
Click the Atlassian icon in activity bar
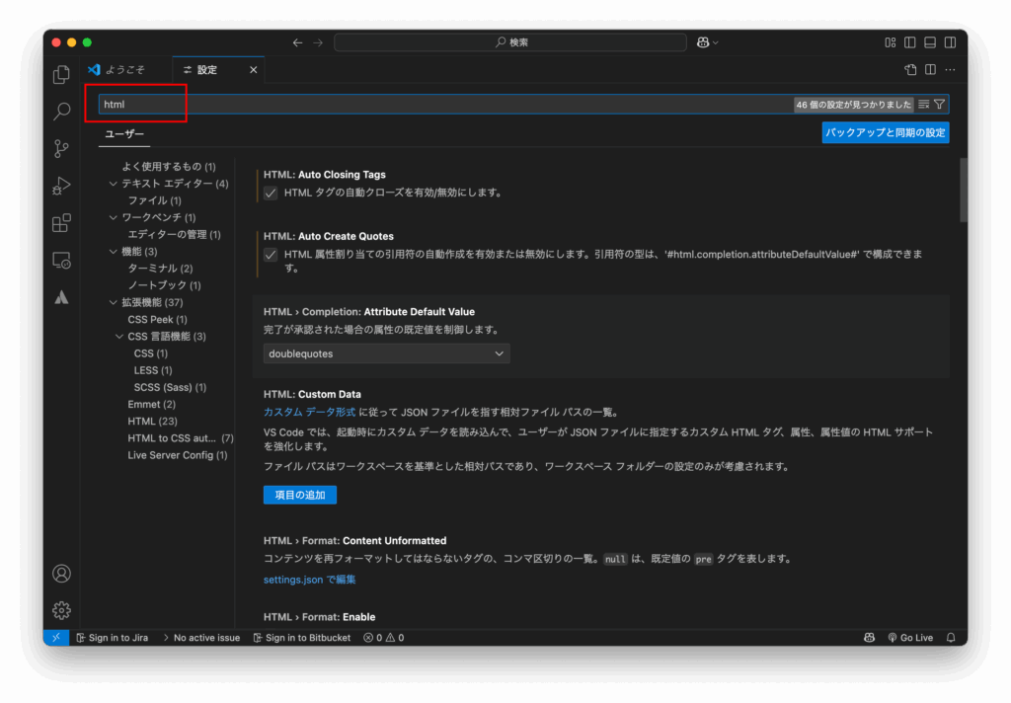[x=61, y=297]
